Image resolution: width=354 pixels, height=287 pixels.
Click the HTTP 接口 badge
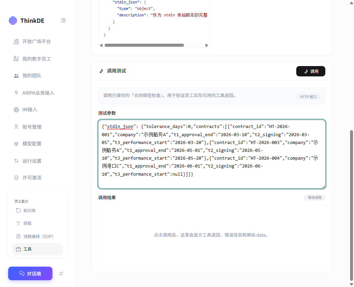click(308, 97)
